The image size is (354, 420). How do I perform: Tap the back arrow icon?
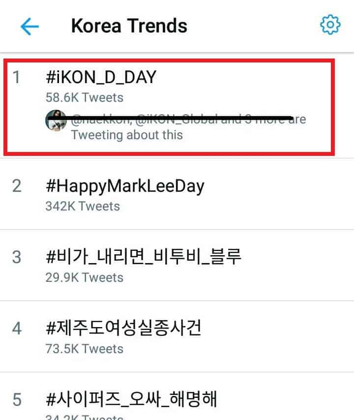[x=29, y=26]
